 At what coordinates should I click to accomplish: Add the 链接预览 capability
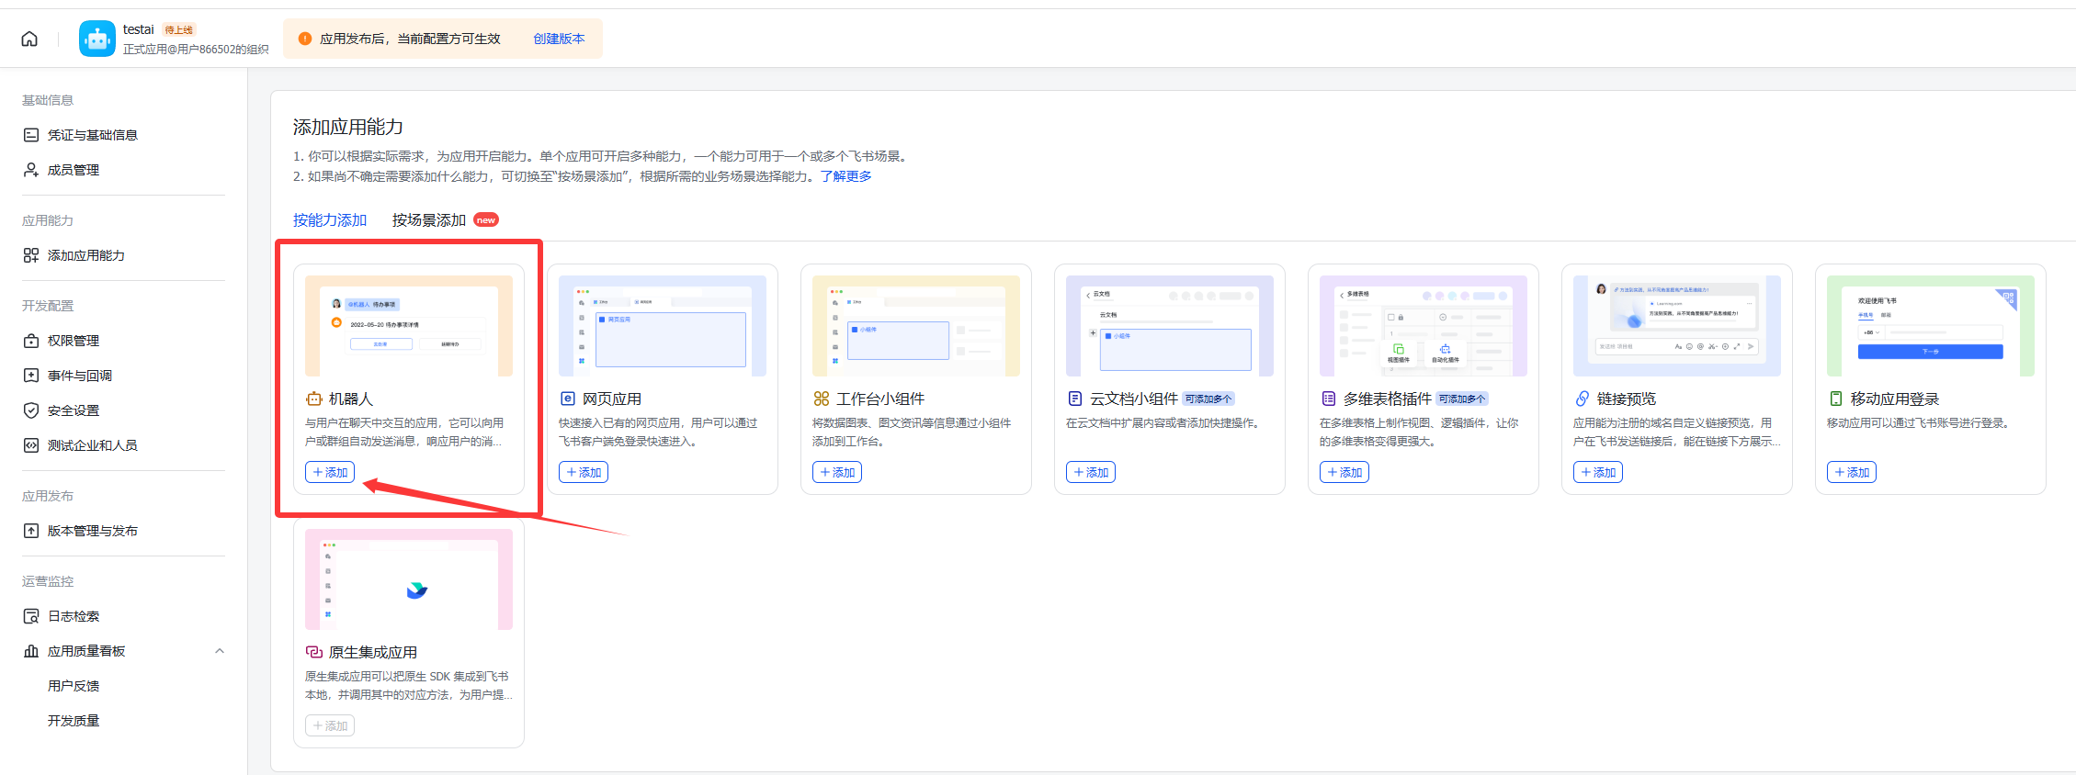pyautogui.click(x=1598, y=472)
